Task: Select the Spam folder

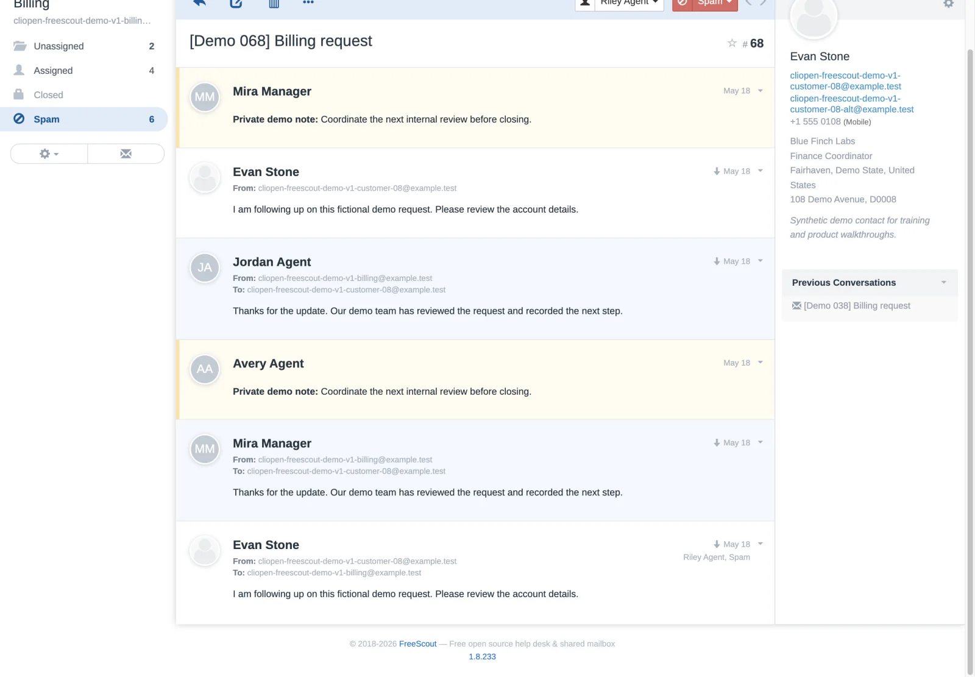Action: pos(83,119)
